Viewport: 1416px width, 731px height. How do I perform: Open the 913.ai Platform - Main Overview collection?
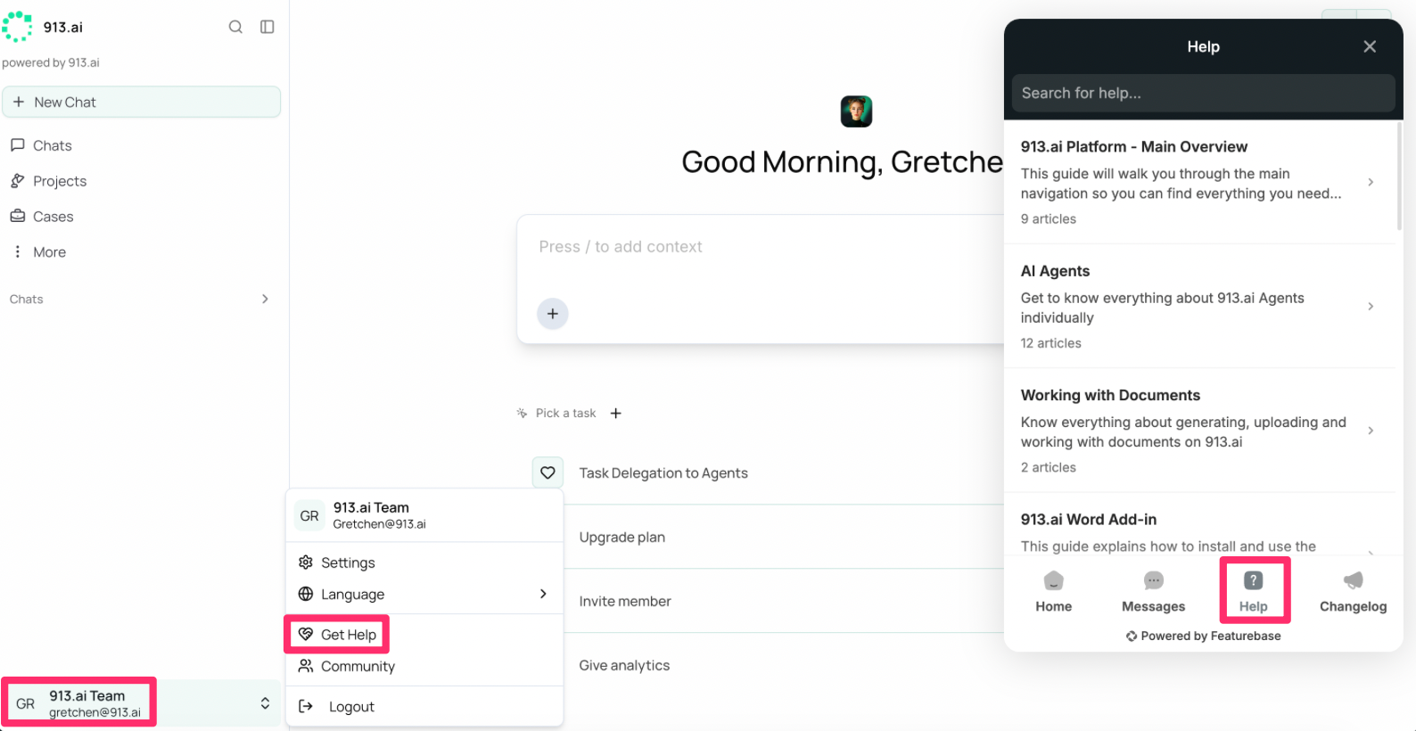(1199, 182)
